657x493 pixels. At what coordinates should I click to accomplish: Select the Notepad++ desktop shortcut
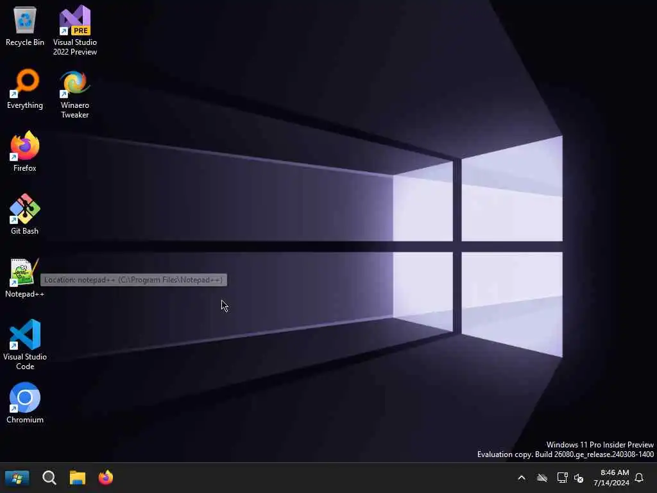pyautogui.click(x=25, y=278)
